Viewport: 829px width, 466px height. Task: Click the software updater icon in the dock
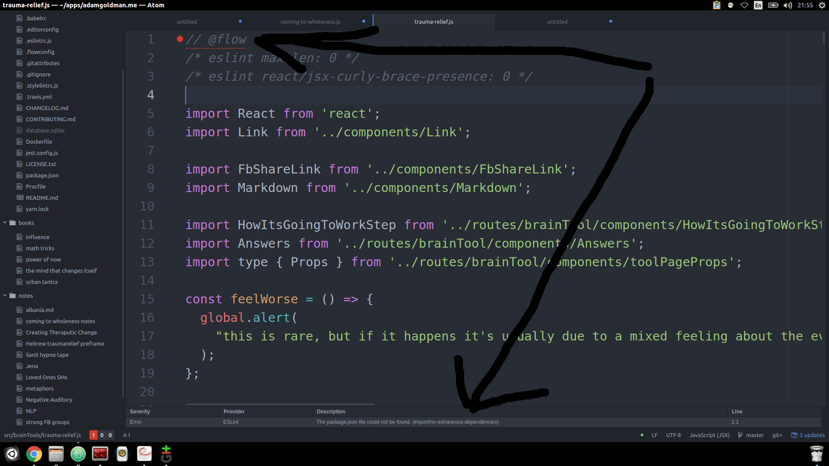[166, 454]
